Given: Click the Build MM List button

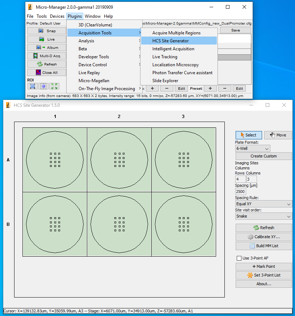Looking at the screenshot, I should (x=264, y=246).
